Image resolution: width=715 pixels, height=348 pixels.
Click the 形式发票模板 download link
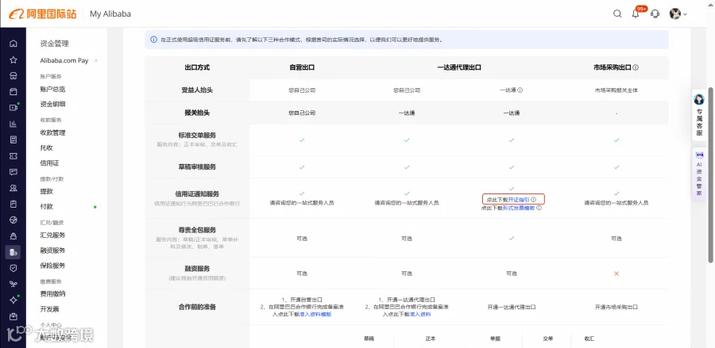tap(519, 208)
